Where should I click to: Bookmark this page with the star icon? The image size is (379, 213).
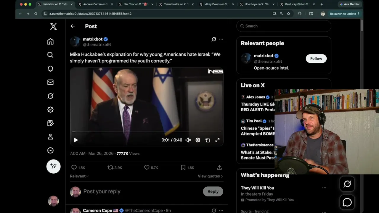point(288,14)
